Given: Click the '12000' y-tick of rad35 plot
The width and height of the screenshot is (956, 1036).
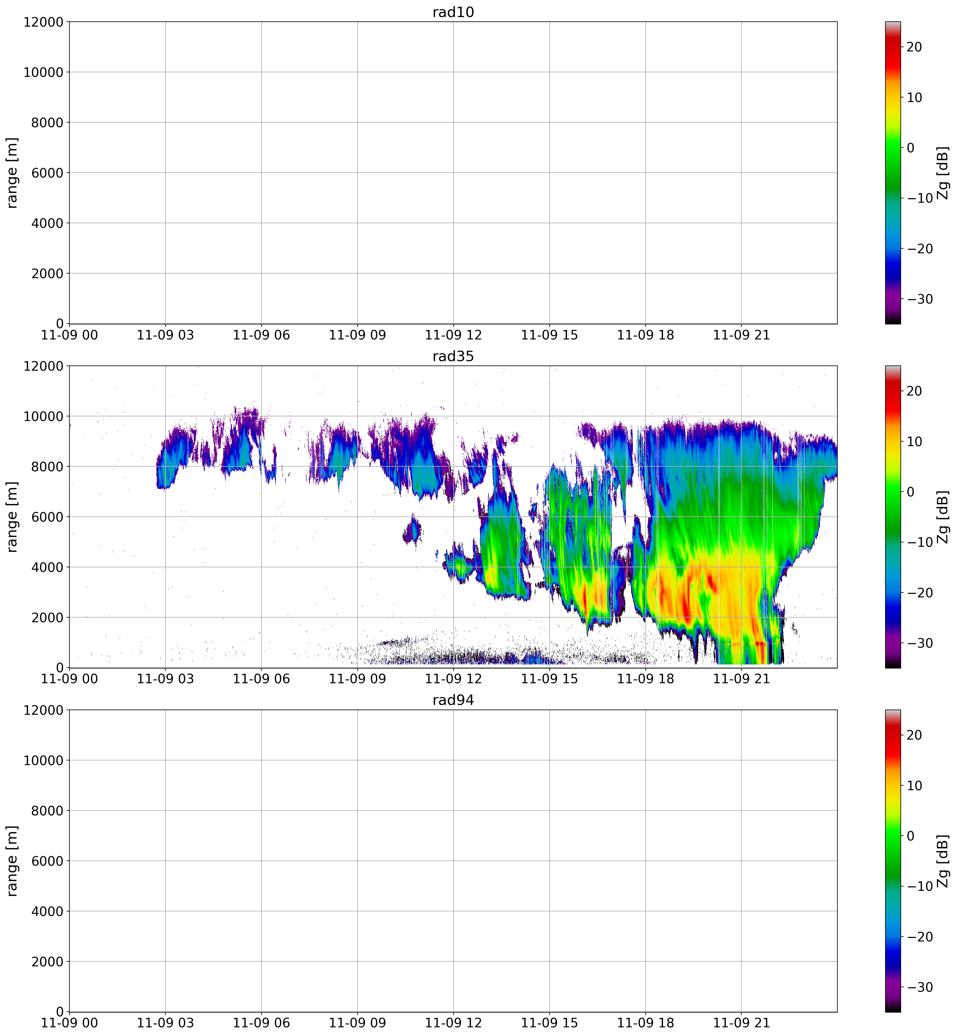Looking at the screenshot, I should [x=43, y=366].
